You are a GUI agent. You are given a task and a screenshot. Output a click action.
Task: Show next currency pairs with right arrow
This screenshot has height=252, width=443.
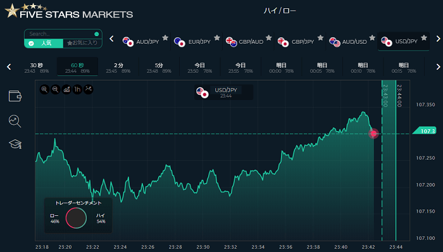click(438, 39)
